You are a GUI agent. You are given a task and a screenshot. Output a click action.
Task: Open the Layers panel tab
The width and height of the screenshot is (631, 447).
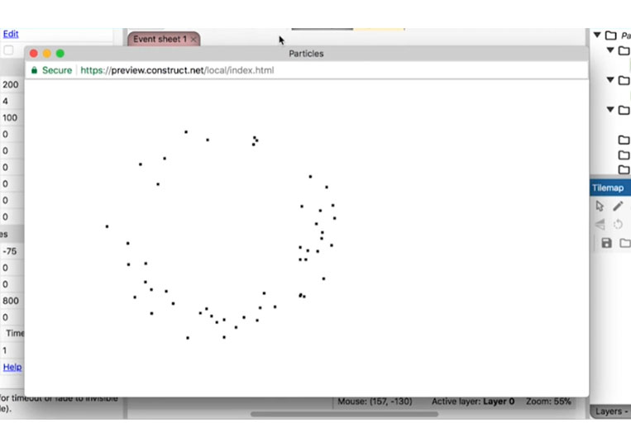point(610,411)
